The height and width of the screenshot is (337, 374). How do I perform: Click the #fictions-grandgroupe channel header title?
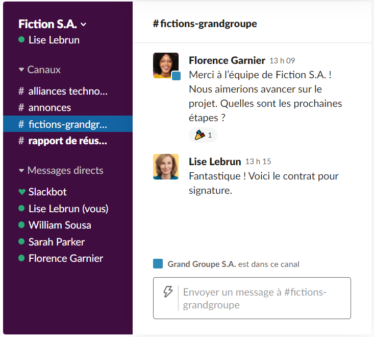pos(205,24)
